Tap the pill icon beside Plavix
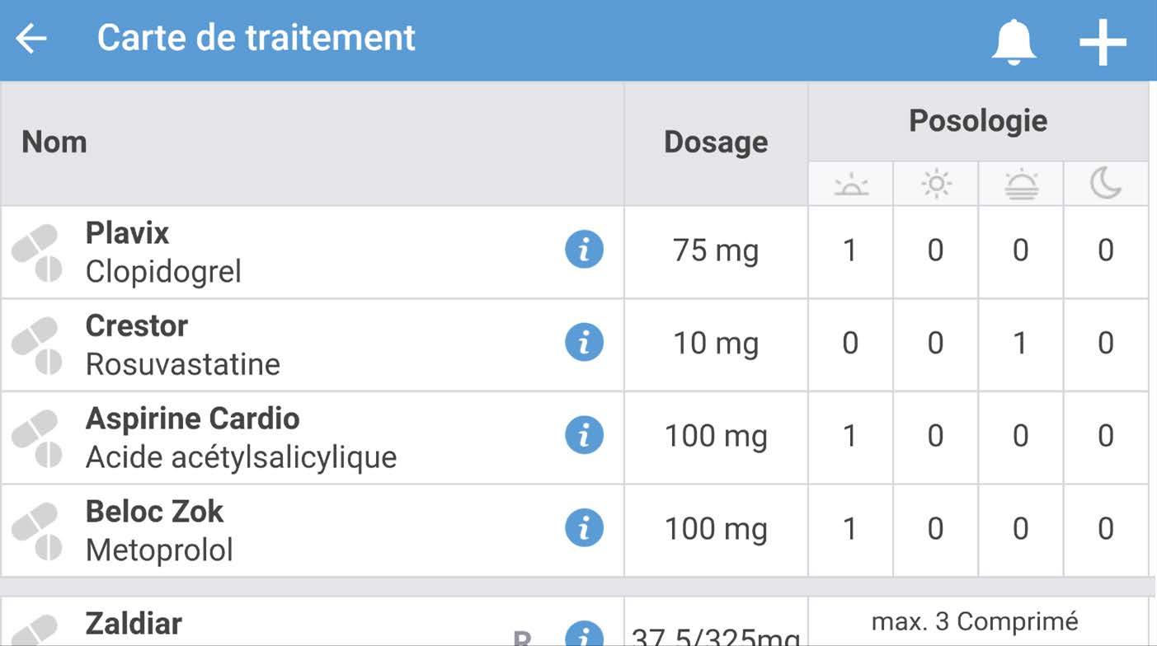 [x=37, y=252]
